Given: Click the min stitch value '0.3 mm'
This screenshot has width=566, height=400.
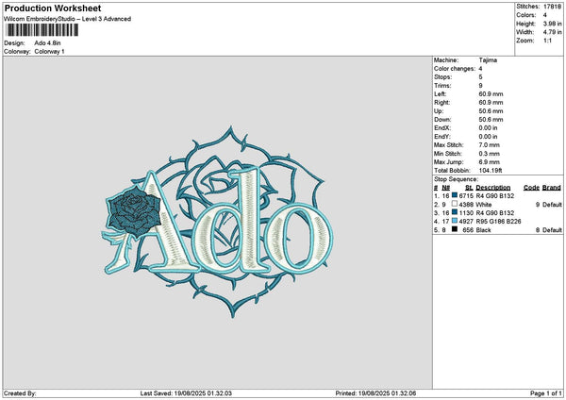Looking at the screenshot, I should (x=489, y=154).
